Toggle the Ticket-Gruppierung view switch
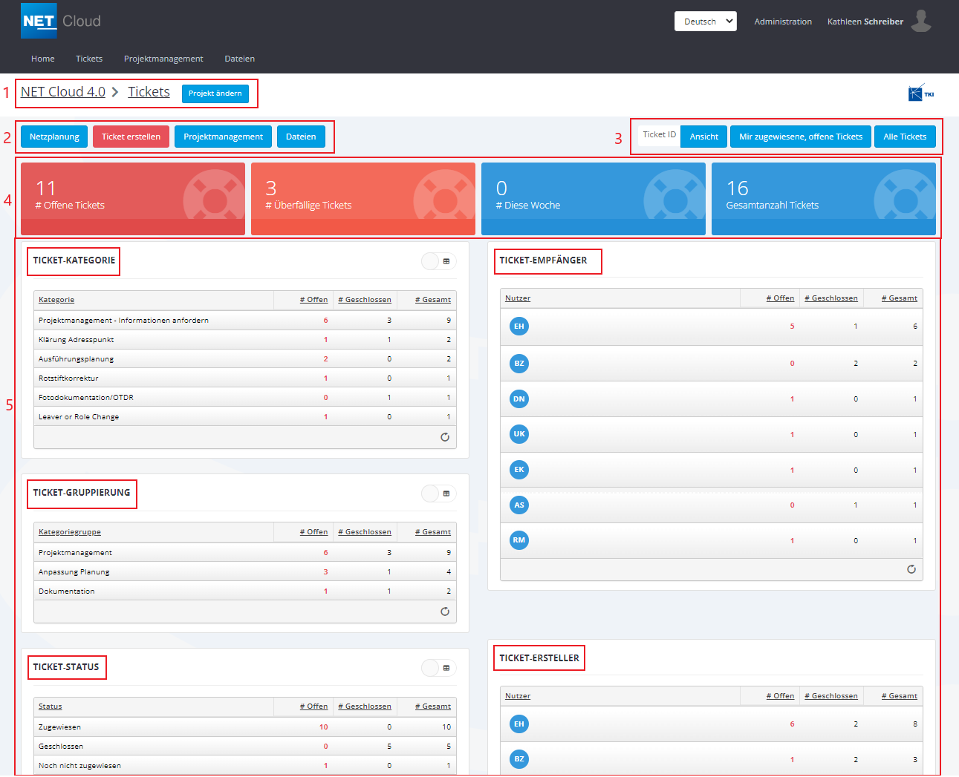Image resolution: width=959 pixels, height=777 pixels. [x=438, y=494]
